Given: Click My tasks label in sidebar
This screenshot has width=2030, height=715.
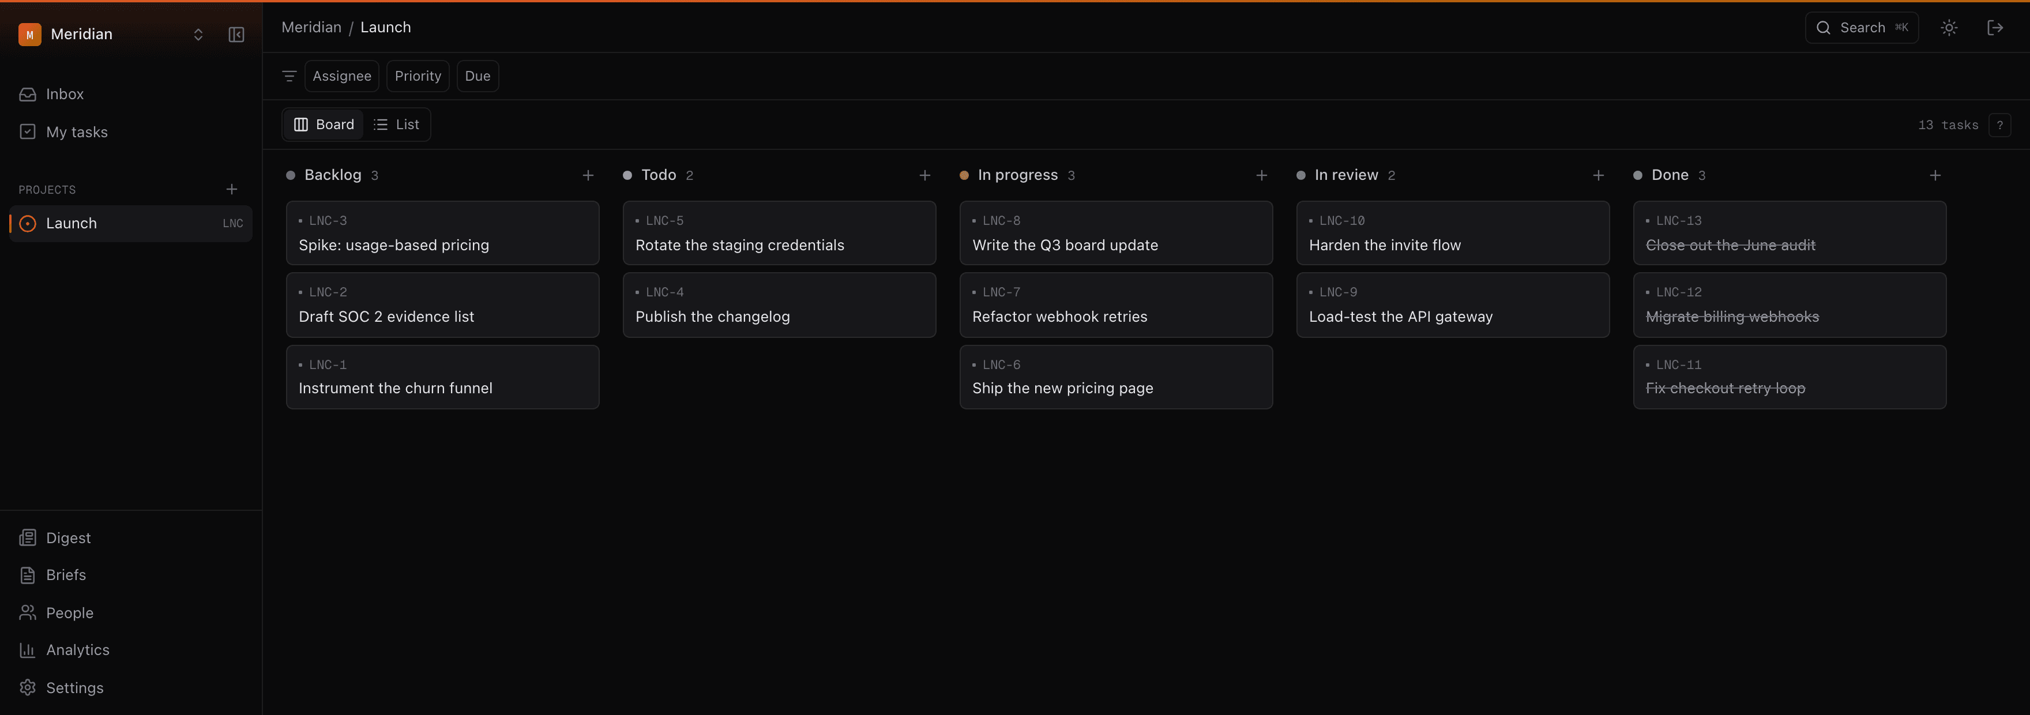Looking at the screenshot, I should point(77,131).
